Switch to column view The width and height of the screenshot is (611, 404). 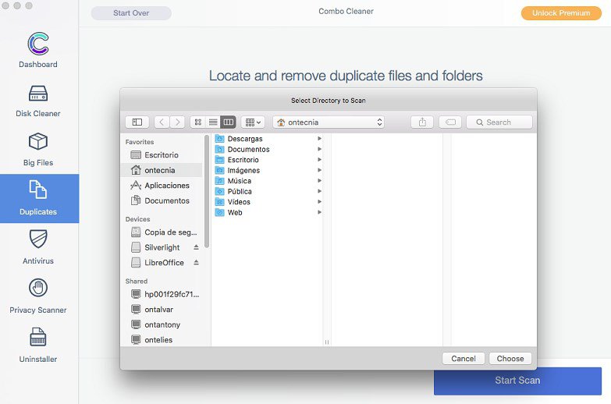[x=229, y=122]
